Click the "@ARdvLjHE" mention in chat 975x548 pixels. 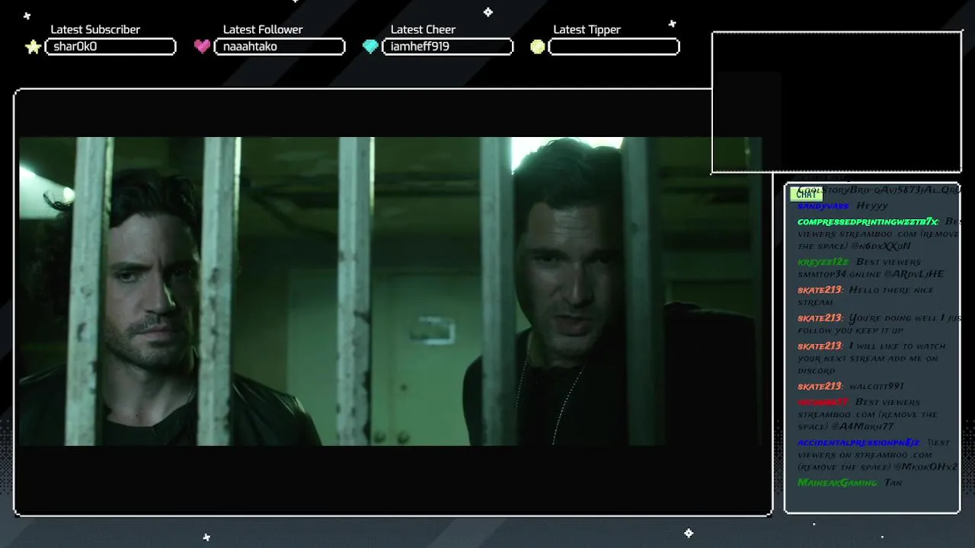(x=914, y=274)
